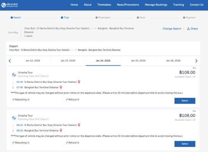The image size is (208, 152).
Task: Select the Jan 23, 2026 date tab
Action: (x=68, y=61)
